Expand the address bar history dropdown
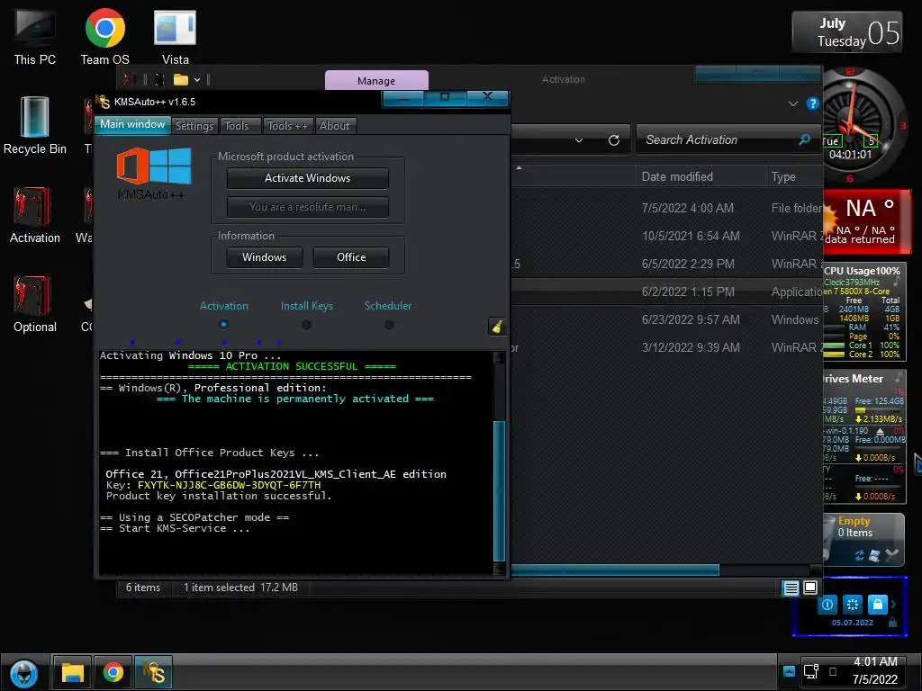 click(x=579, y=139)
